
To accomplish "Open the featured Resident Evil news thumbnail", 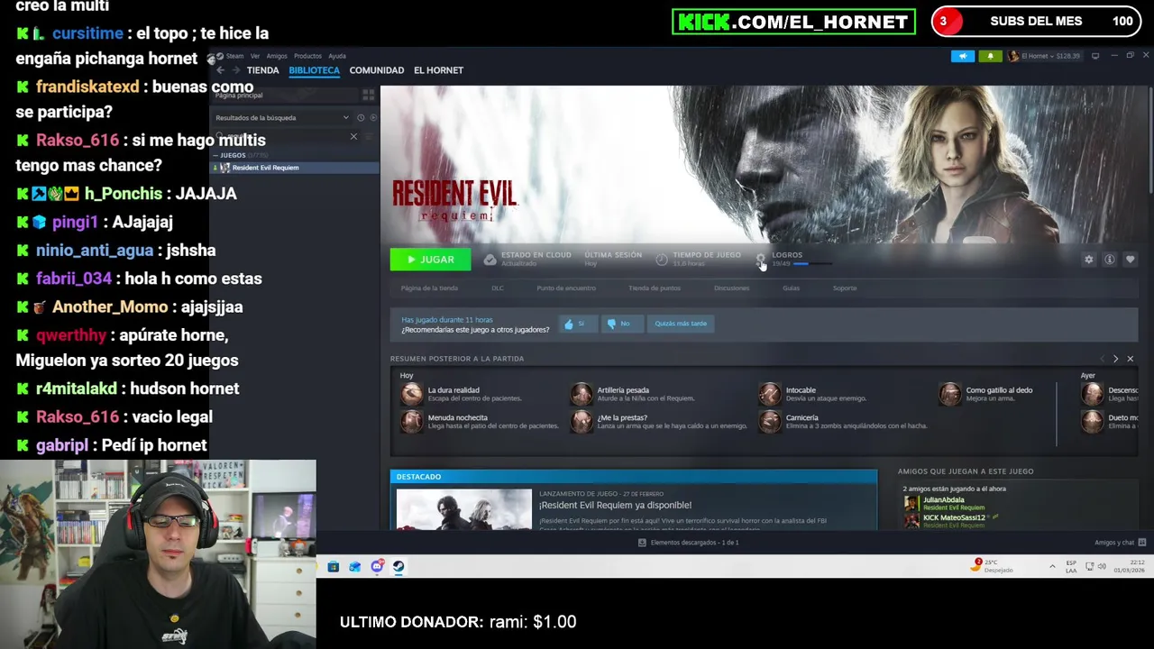I will tap(464, 508).
